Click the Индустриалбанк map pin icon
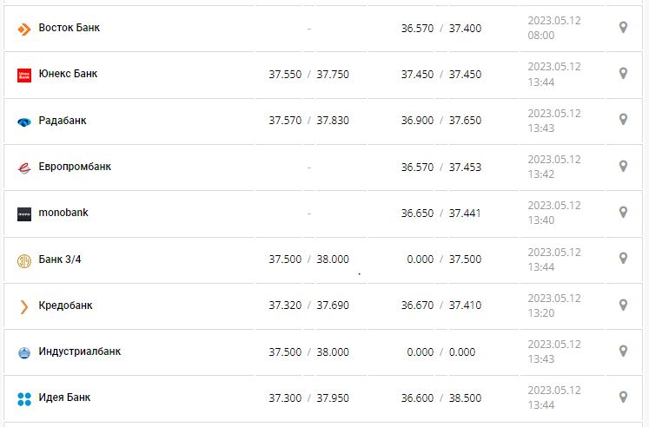Viewport: 649px width, 427px height. pos(623,351)
